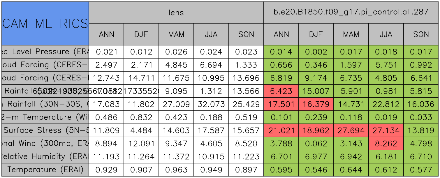Viewport: 440px width, 178px height.
Task: Click the pi_control DJF column header
Action: pyautogui.click(x=316, y=34)
